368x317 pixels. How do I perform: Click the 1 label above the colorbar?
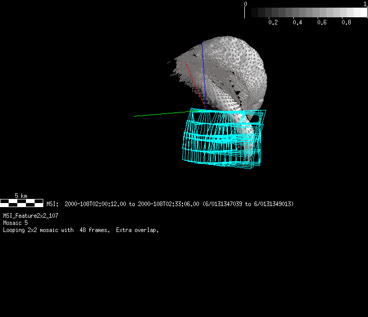pyautogui.click(x=365, y=4)
